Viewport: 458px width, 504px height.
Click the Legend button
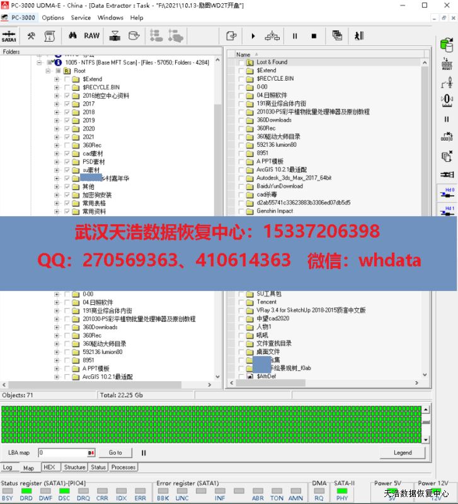[x=403, y=452]
